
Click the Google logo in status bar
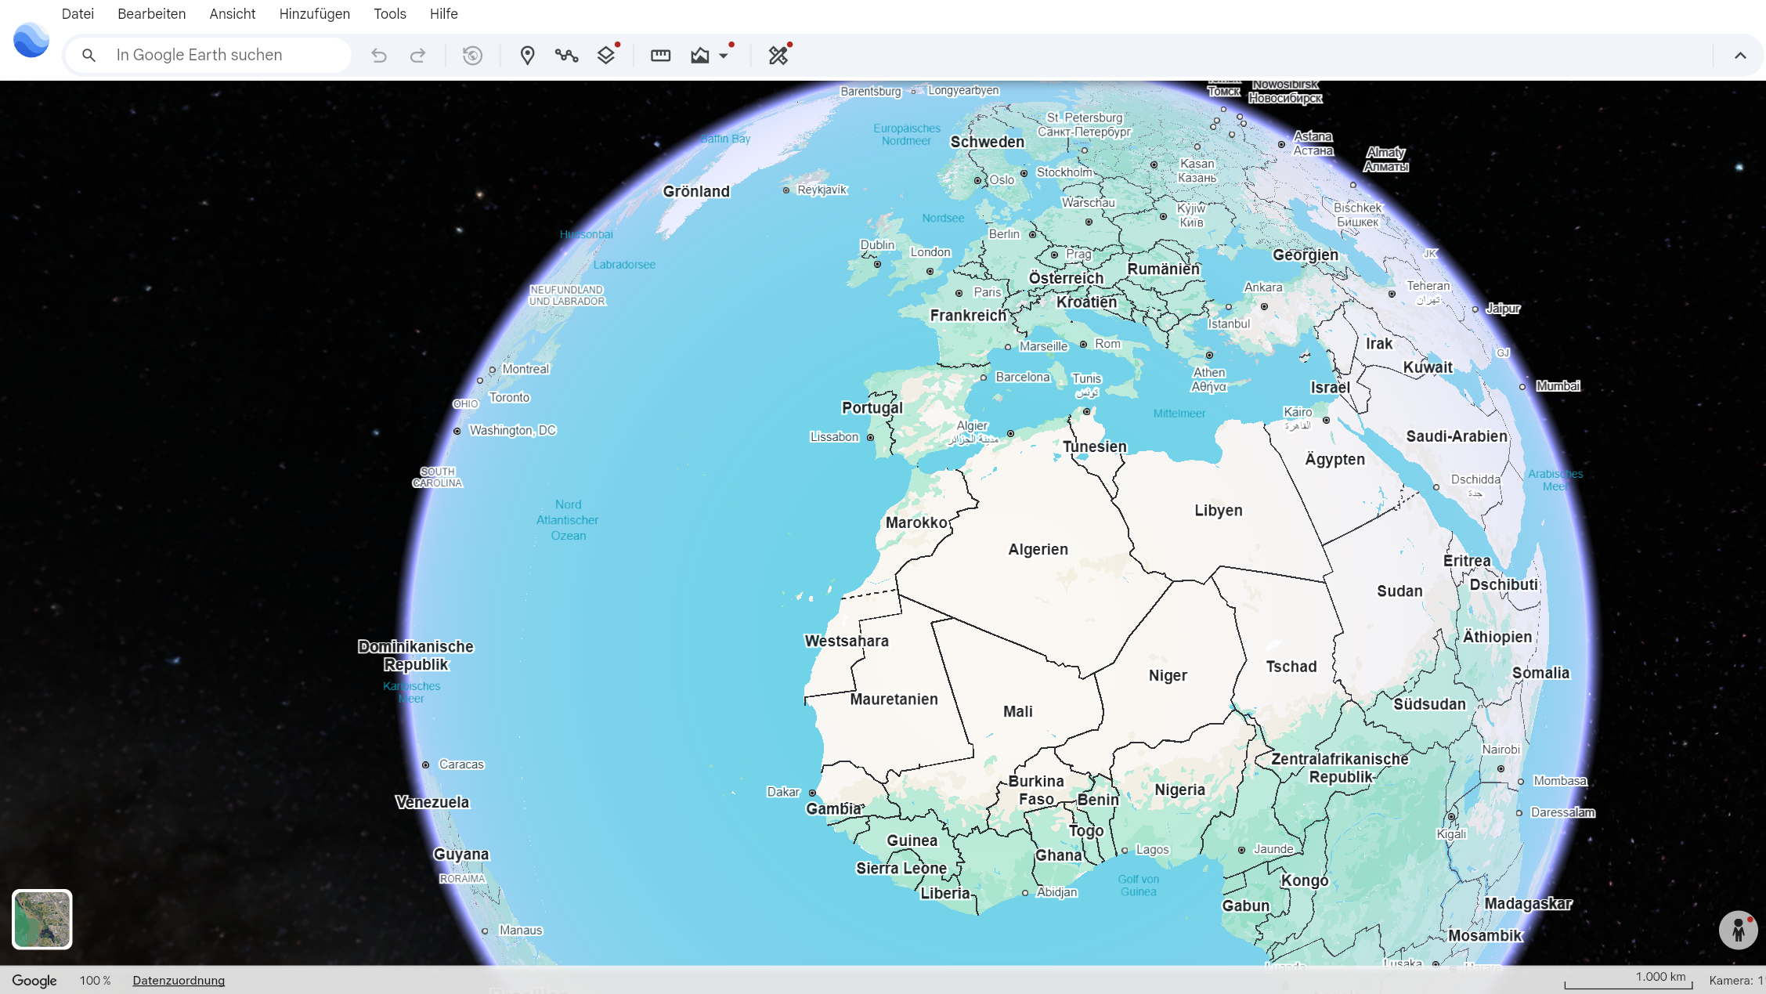34,981
